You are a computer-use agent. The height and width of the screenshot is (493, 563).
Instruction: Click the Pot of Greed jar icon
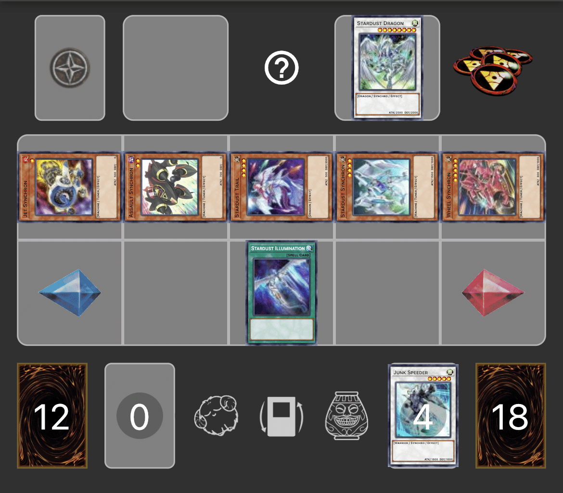[x=346, y=416]
